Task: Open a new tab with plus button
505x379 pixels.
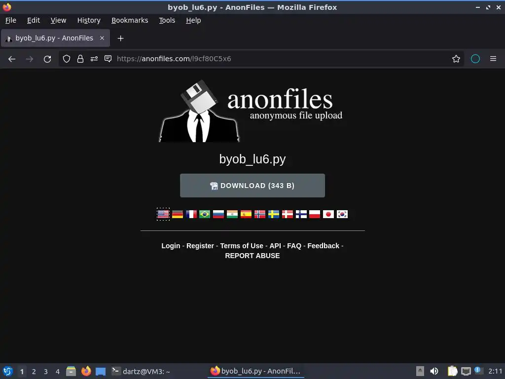Action: pyautogui.click(x=120, y=38)
